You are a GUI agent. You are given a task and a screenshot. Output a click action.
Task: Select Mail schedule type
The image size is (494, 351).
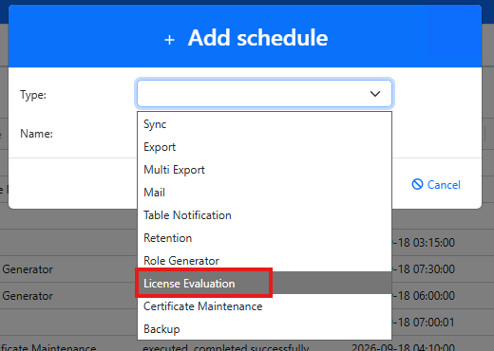[264, 193]
